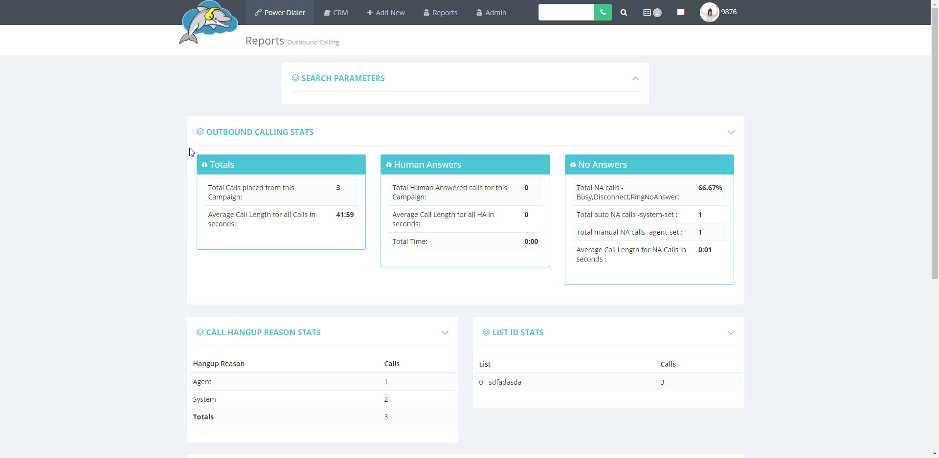Toggle the List ID Stats chevron

[x=731, y=332]
